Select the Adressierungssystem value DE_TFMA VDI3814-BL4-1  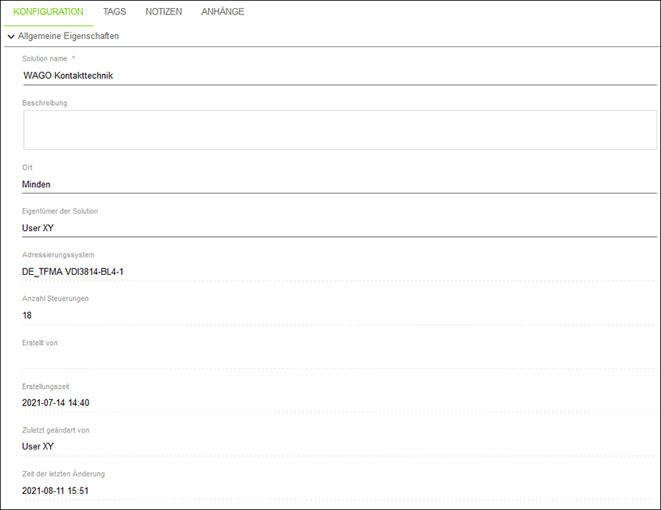tap(73, 272)
